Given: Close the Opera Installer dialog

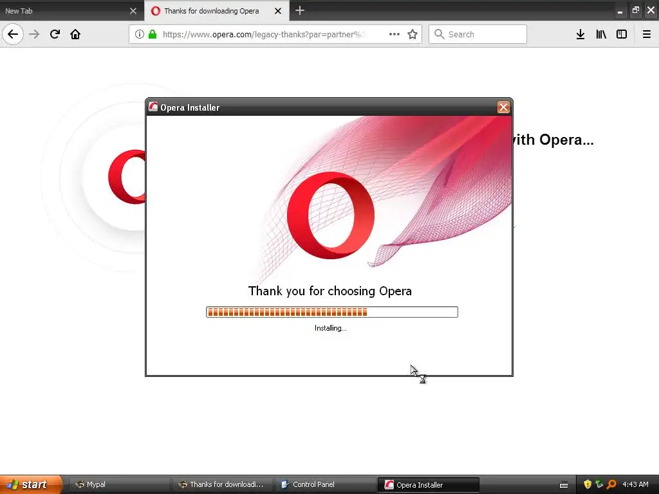Looking at the screenshot, I should pyautogui.click(x=503, y=107).
